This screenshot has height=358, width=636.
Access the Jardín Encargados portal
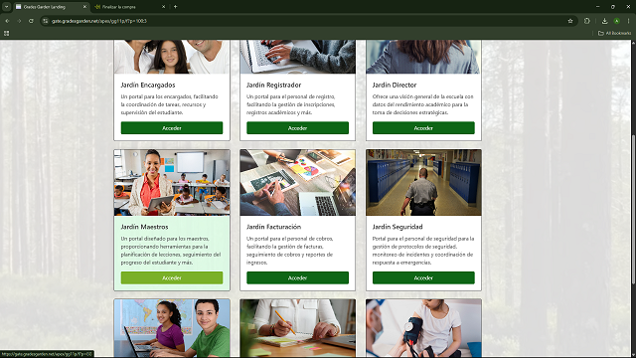click(x=172, y=128)
